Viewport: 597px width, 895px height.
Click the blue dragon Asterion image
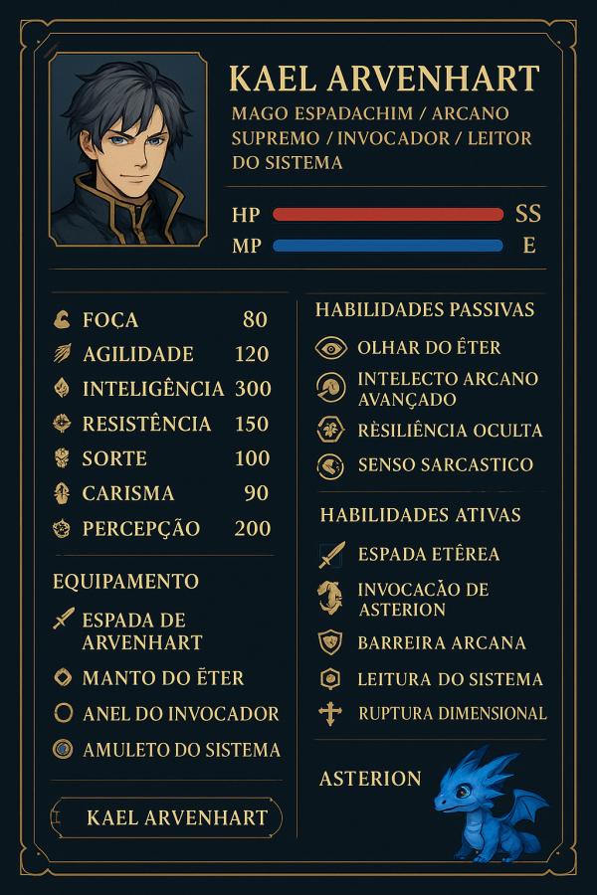(x=488, y=804)
